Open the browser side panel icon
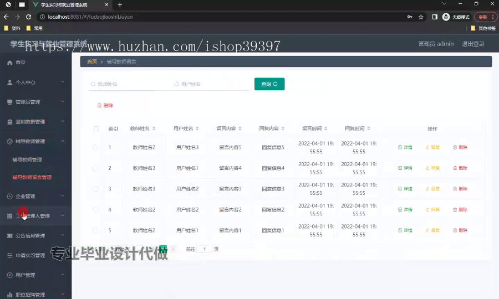The height and width of the screenshot is (299, 499). [435, 17]
